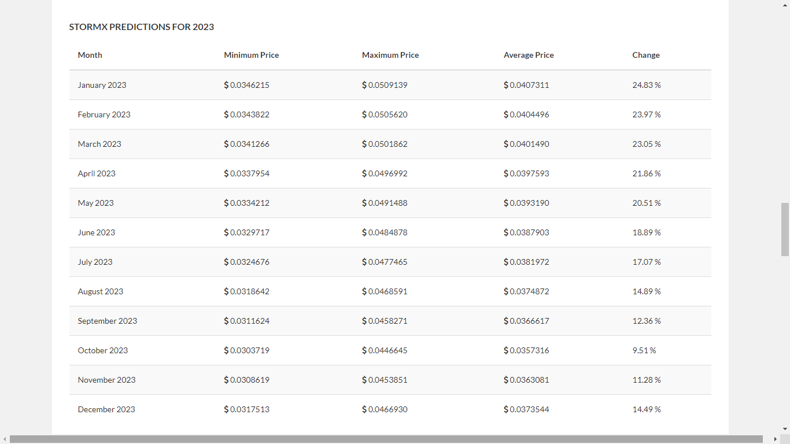This screenshot has height=444, width=790.
Task: Click minimum price $0.0341266
Action: tap(247, 144)
